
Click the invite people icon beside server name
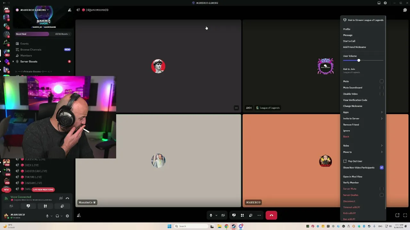click(70, 10)
